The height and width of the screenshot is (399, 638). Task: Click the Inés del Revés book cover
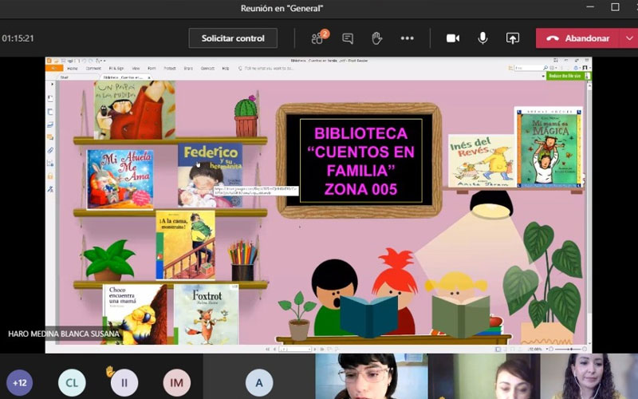(x=482, y=161)
